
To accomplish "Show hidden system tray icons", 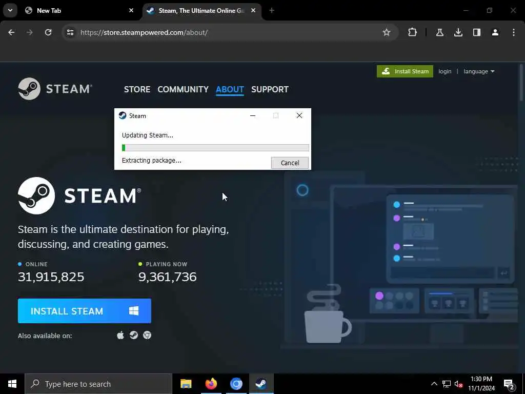I will pos(434,384).
